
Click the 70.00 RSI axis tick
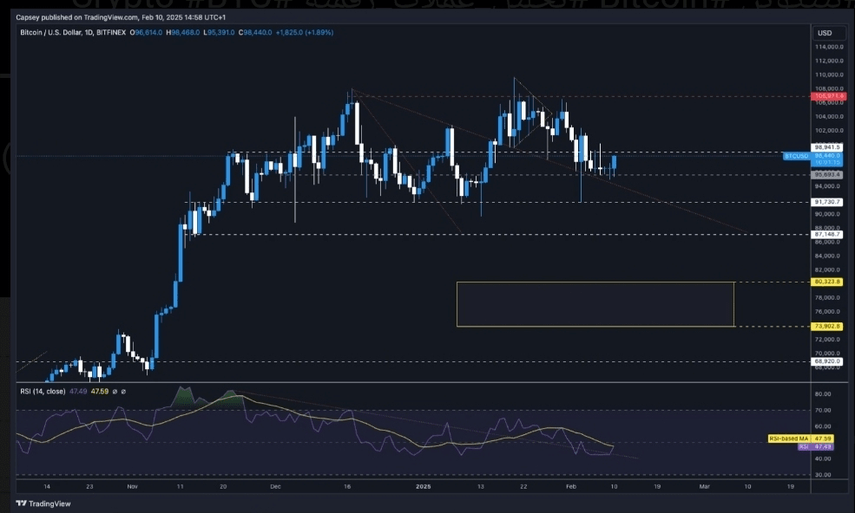(823, 411)
